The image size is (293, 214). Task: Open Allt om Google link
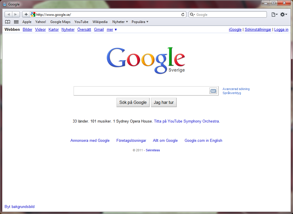click(165, 141)
